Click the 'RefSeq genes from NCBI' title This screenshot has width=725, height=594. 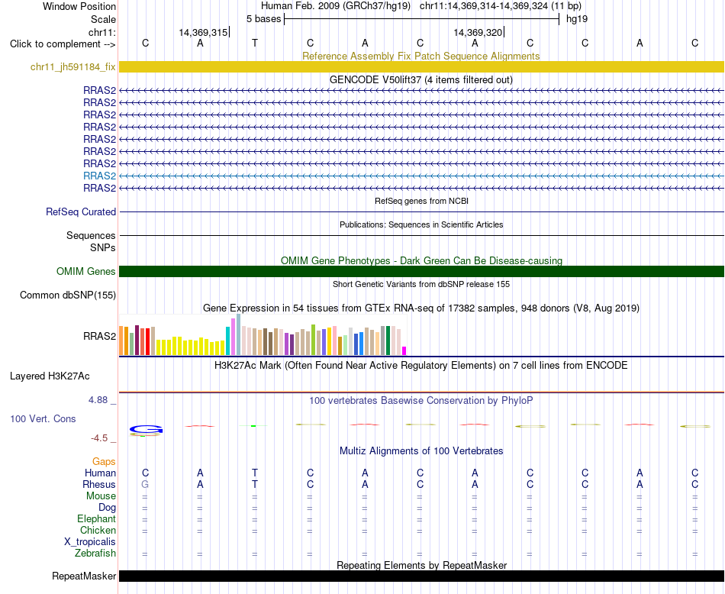[x=421, y=201]
